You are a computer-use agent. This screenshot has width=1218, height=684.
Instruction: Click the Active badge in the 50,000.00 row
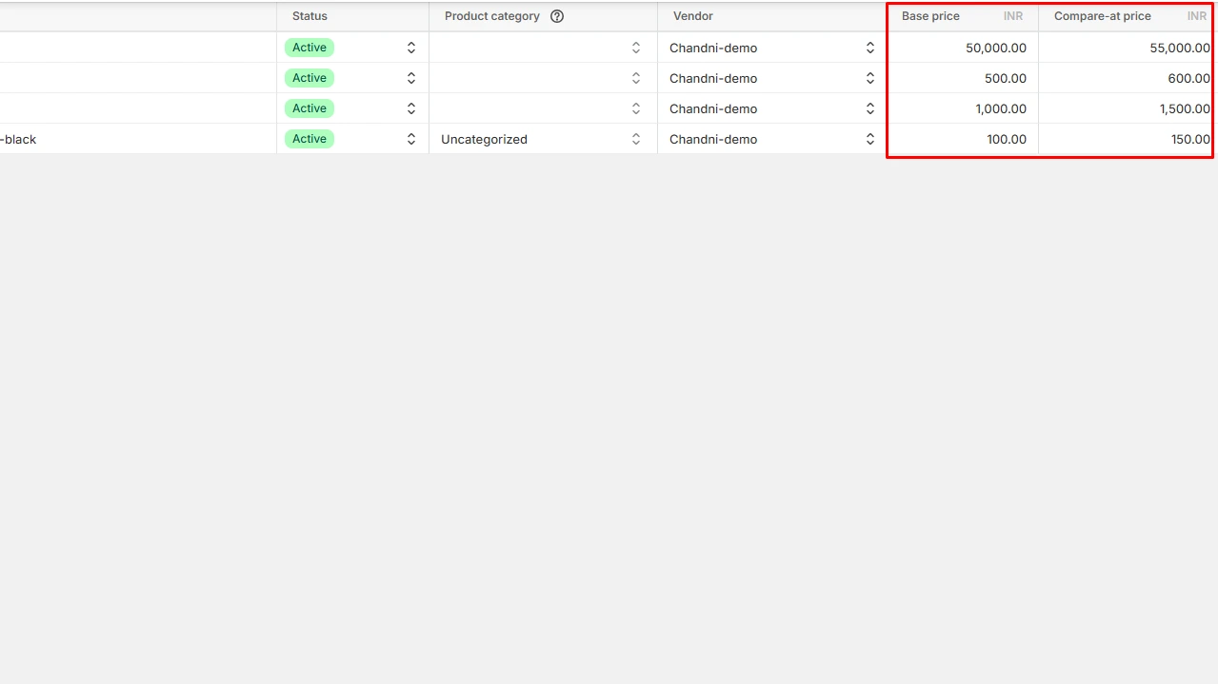coord(309,48)
